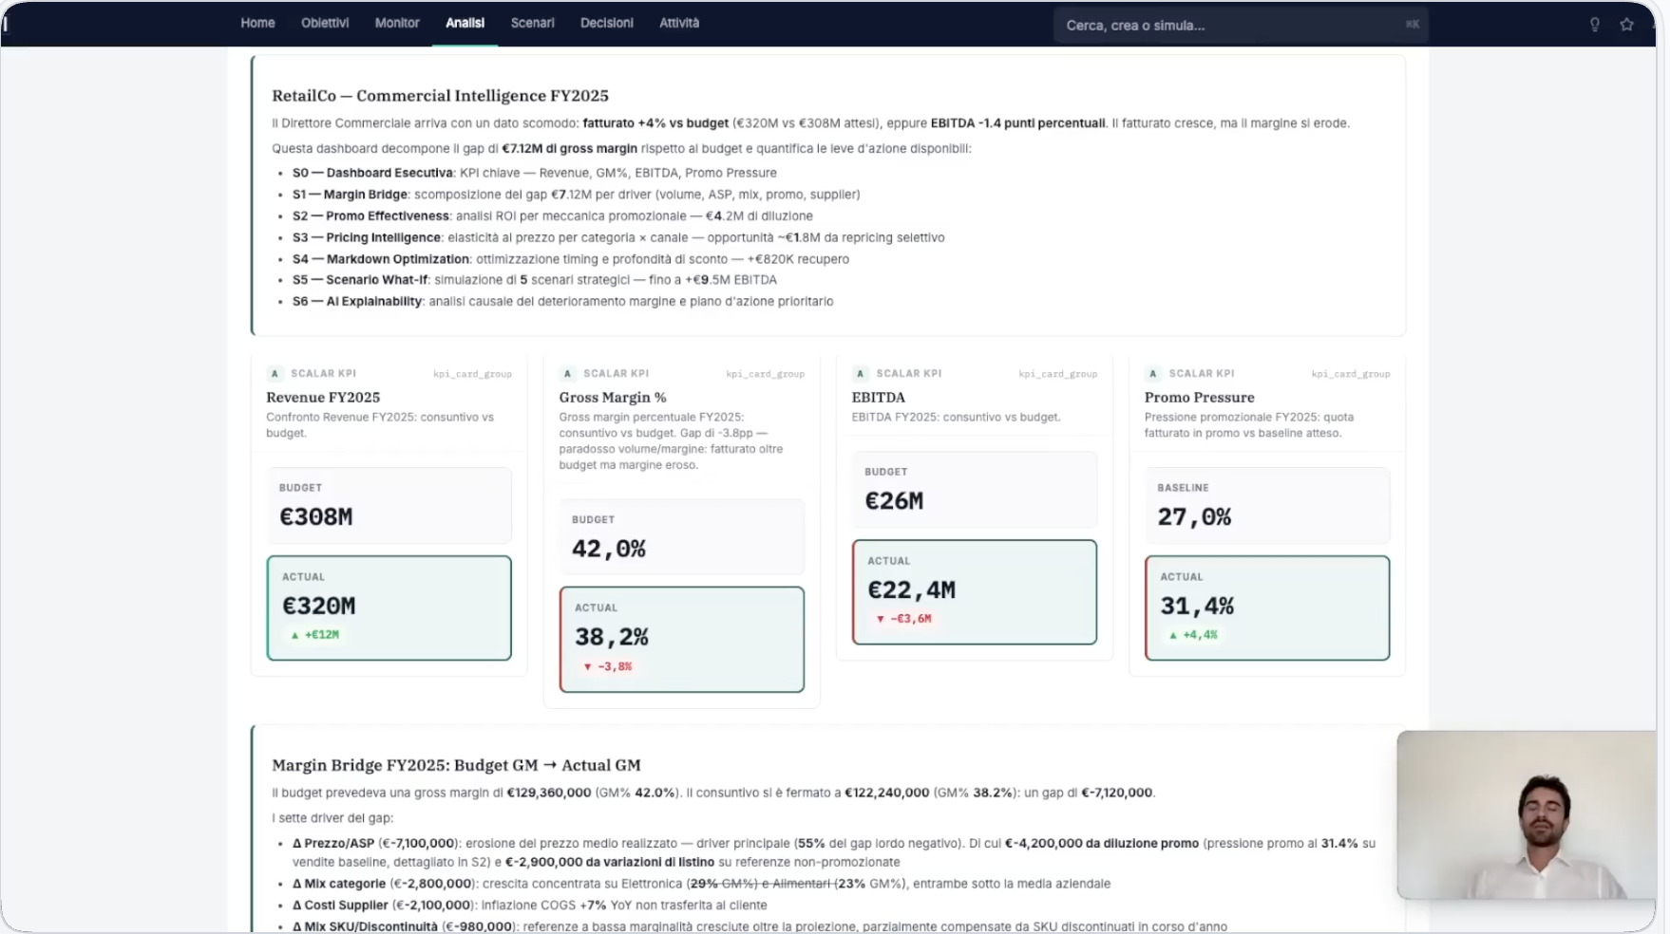The image size is (1670, 934).
Task: Click the Gross Margin % card title
Action: 613,398
